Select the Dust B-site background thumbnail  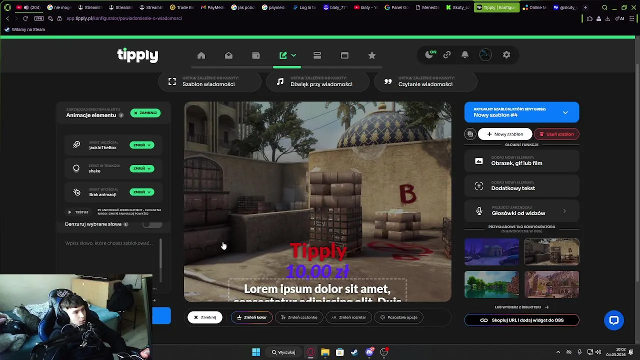(551, 251)
